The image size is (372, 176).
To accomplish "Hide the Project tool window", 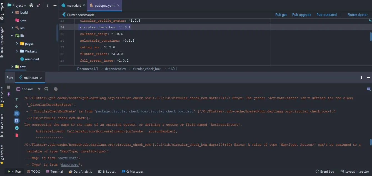I will coord(55,5).
